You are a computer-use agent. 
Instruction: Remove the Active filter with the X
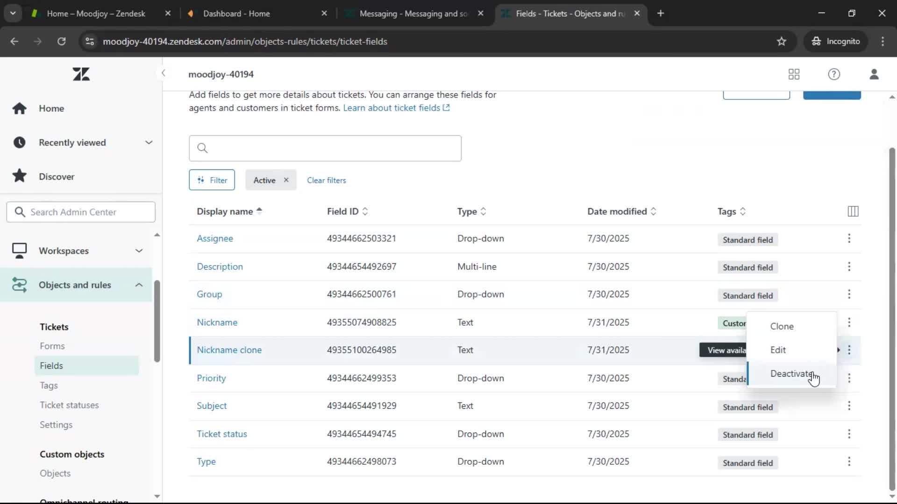(286, 180)
